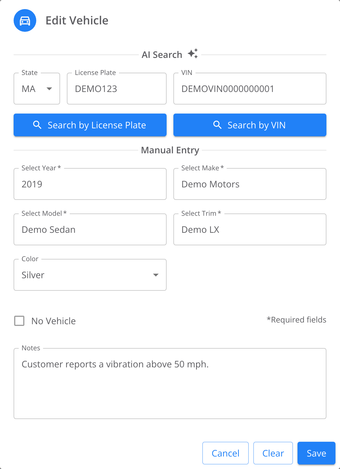Click the Manual Entry section heading

pos(170,150)
